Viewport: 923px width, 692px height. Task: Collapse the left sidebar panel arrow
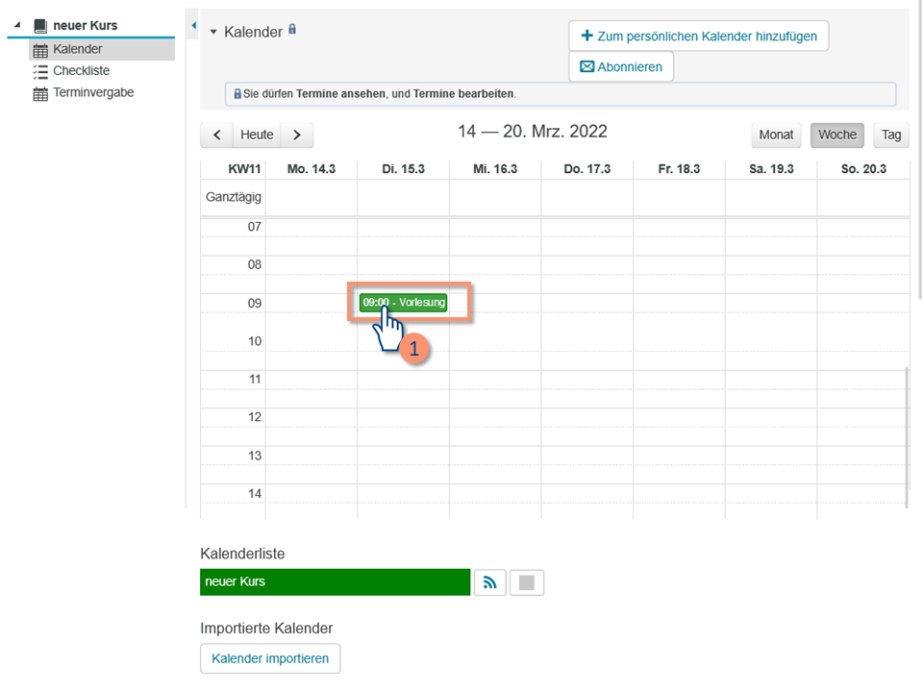[x=193, y=25]
